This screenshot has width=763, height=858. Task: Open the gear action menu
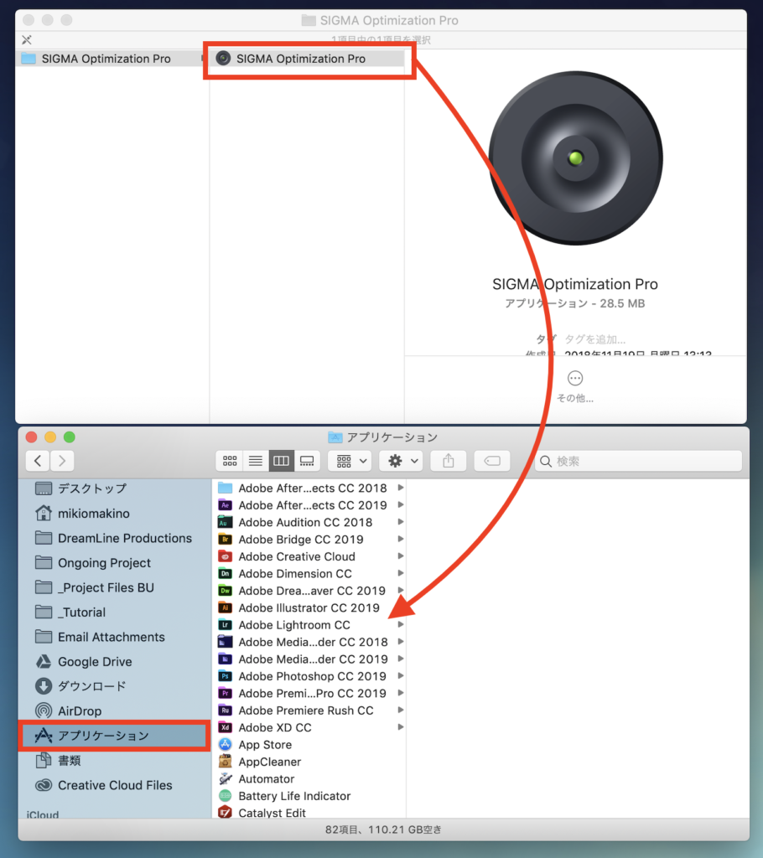[x=402, y=461]
